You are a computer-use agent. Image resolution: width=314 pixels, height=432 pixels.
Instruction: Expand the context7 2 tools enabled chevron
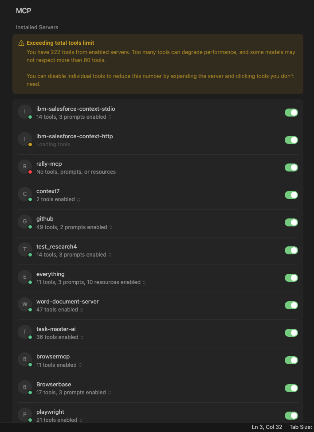pyautogui.click(x=78, y=200)
